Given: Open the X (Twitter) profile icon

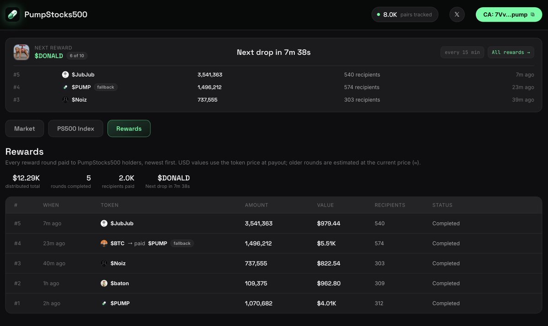Looking at the screenshot, I should (x=457, y=14).
